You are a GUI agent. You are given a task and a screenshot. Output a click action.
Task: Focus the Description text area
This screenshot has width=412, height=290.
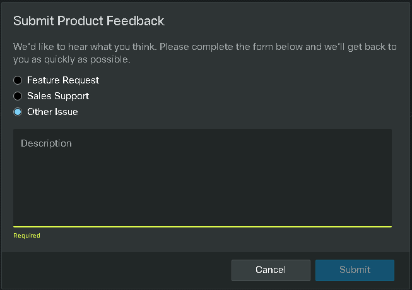[202, 183]
